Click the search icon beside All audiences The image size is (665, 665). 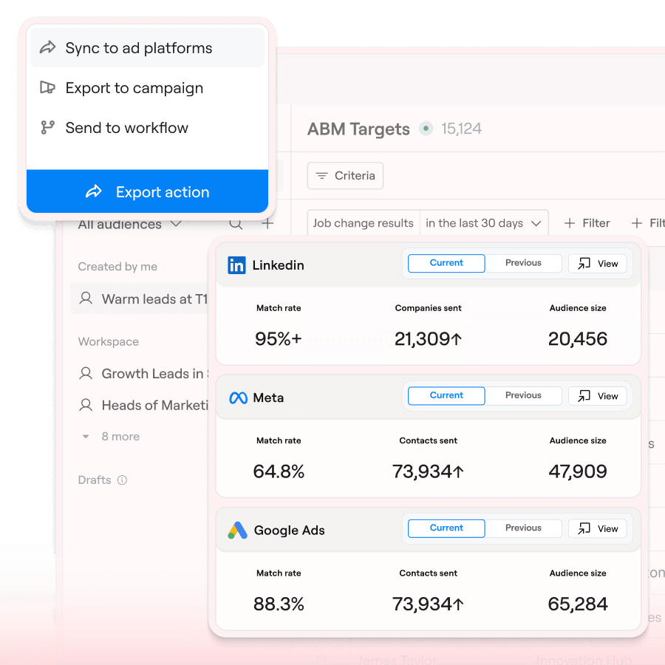236,223
